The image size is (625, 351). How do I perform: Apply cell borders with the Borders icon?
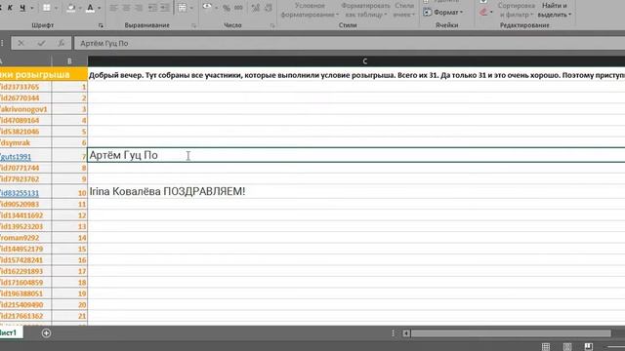[x=47, y=8]
